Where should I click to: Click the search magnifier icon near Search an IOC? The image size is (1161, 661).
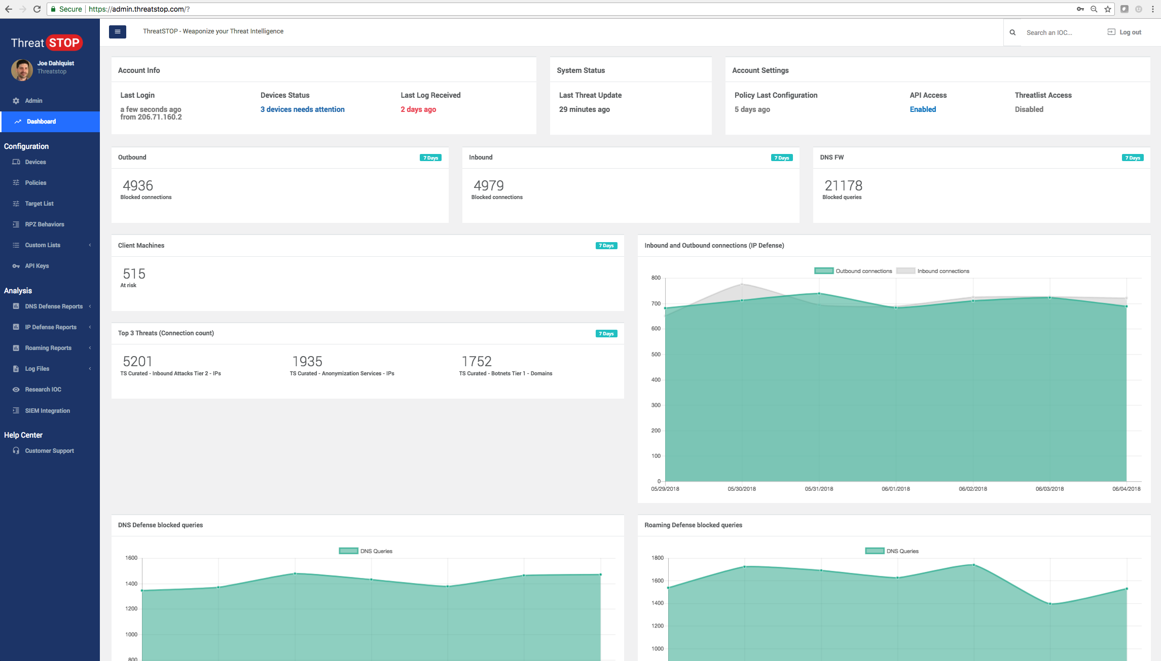[1012, 32]
